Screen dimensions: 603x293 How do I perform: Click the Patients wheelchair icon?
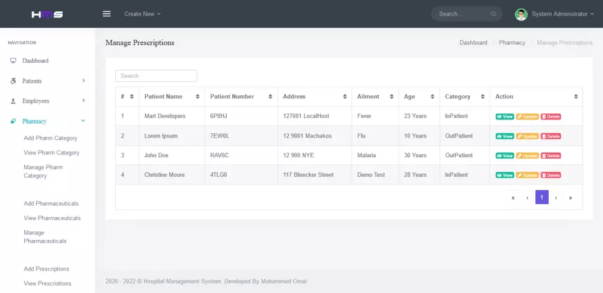[13, 81]
